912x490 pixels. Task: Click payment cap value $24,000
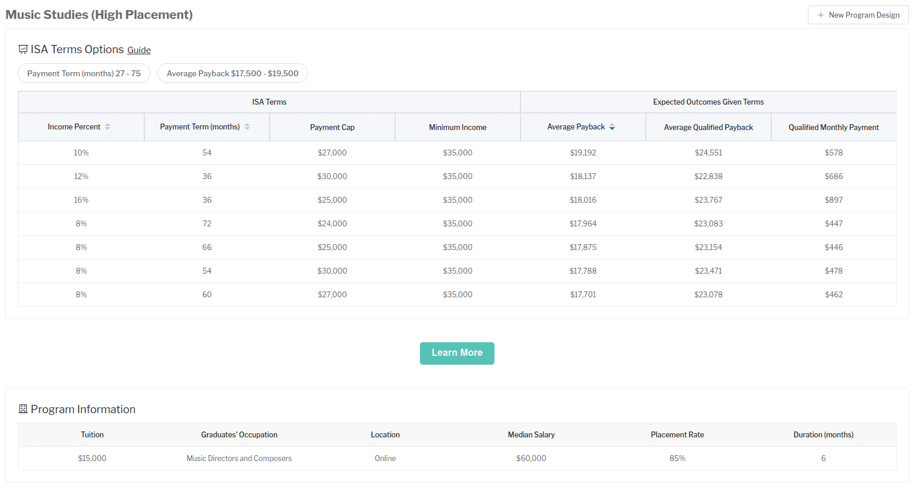pos(332,223)
